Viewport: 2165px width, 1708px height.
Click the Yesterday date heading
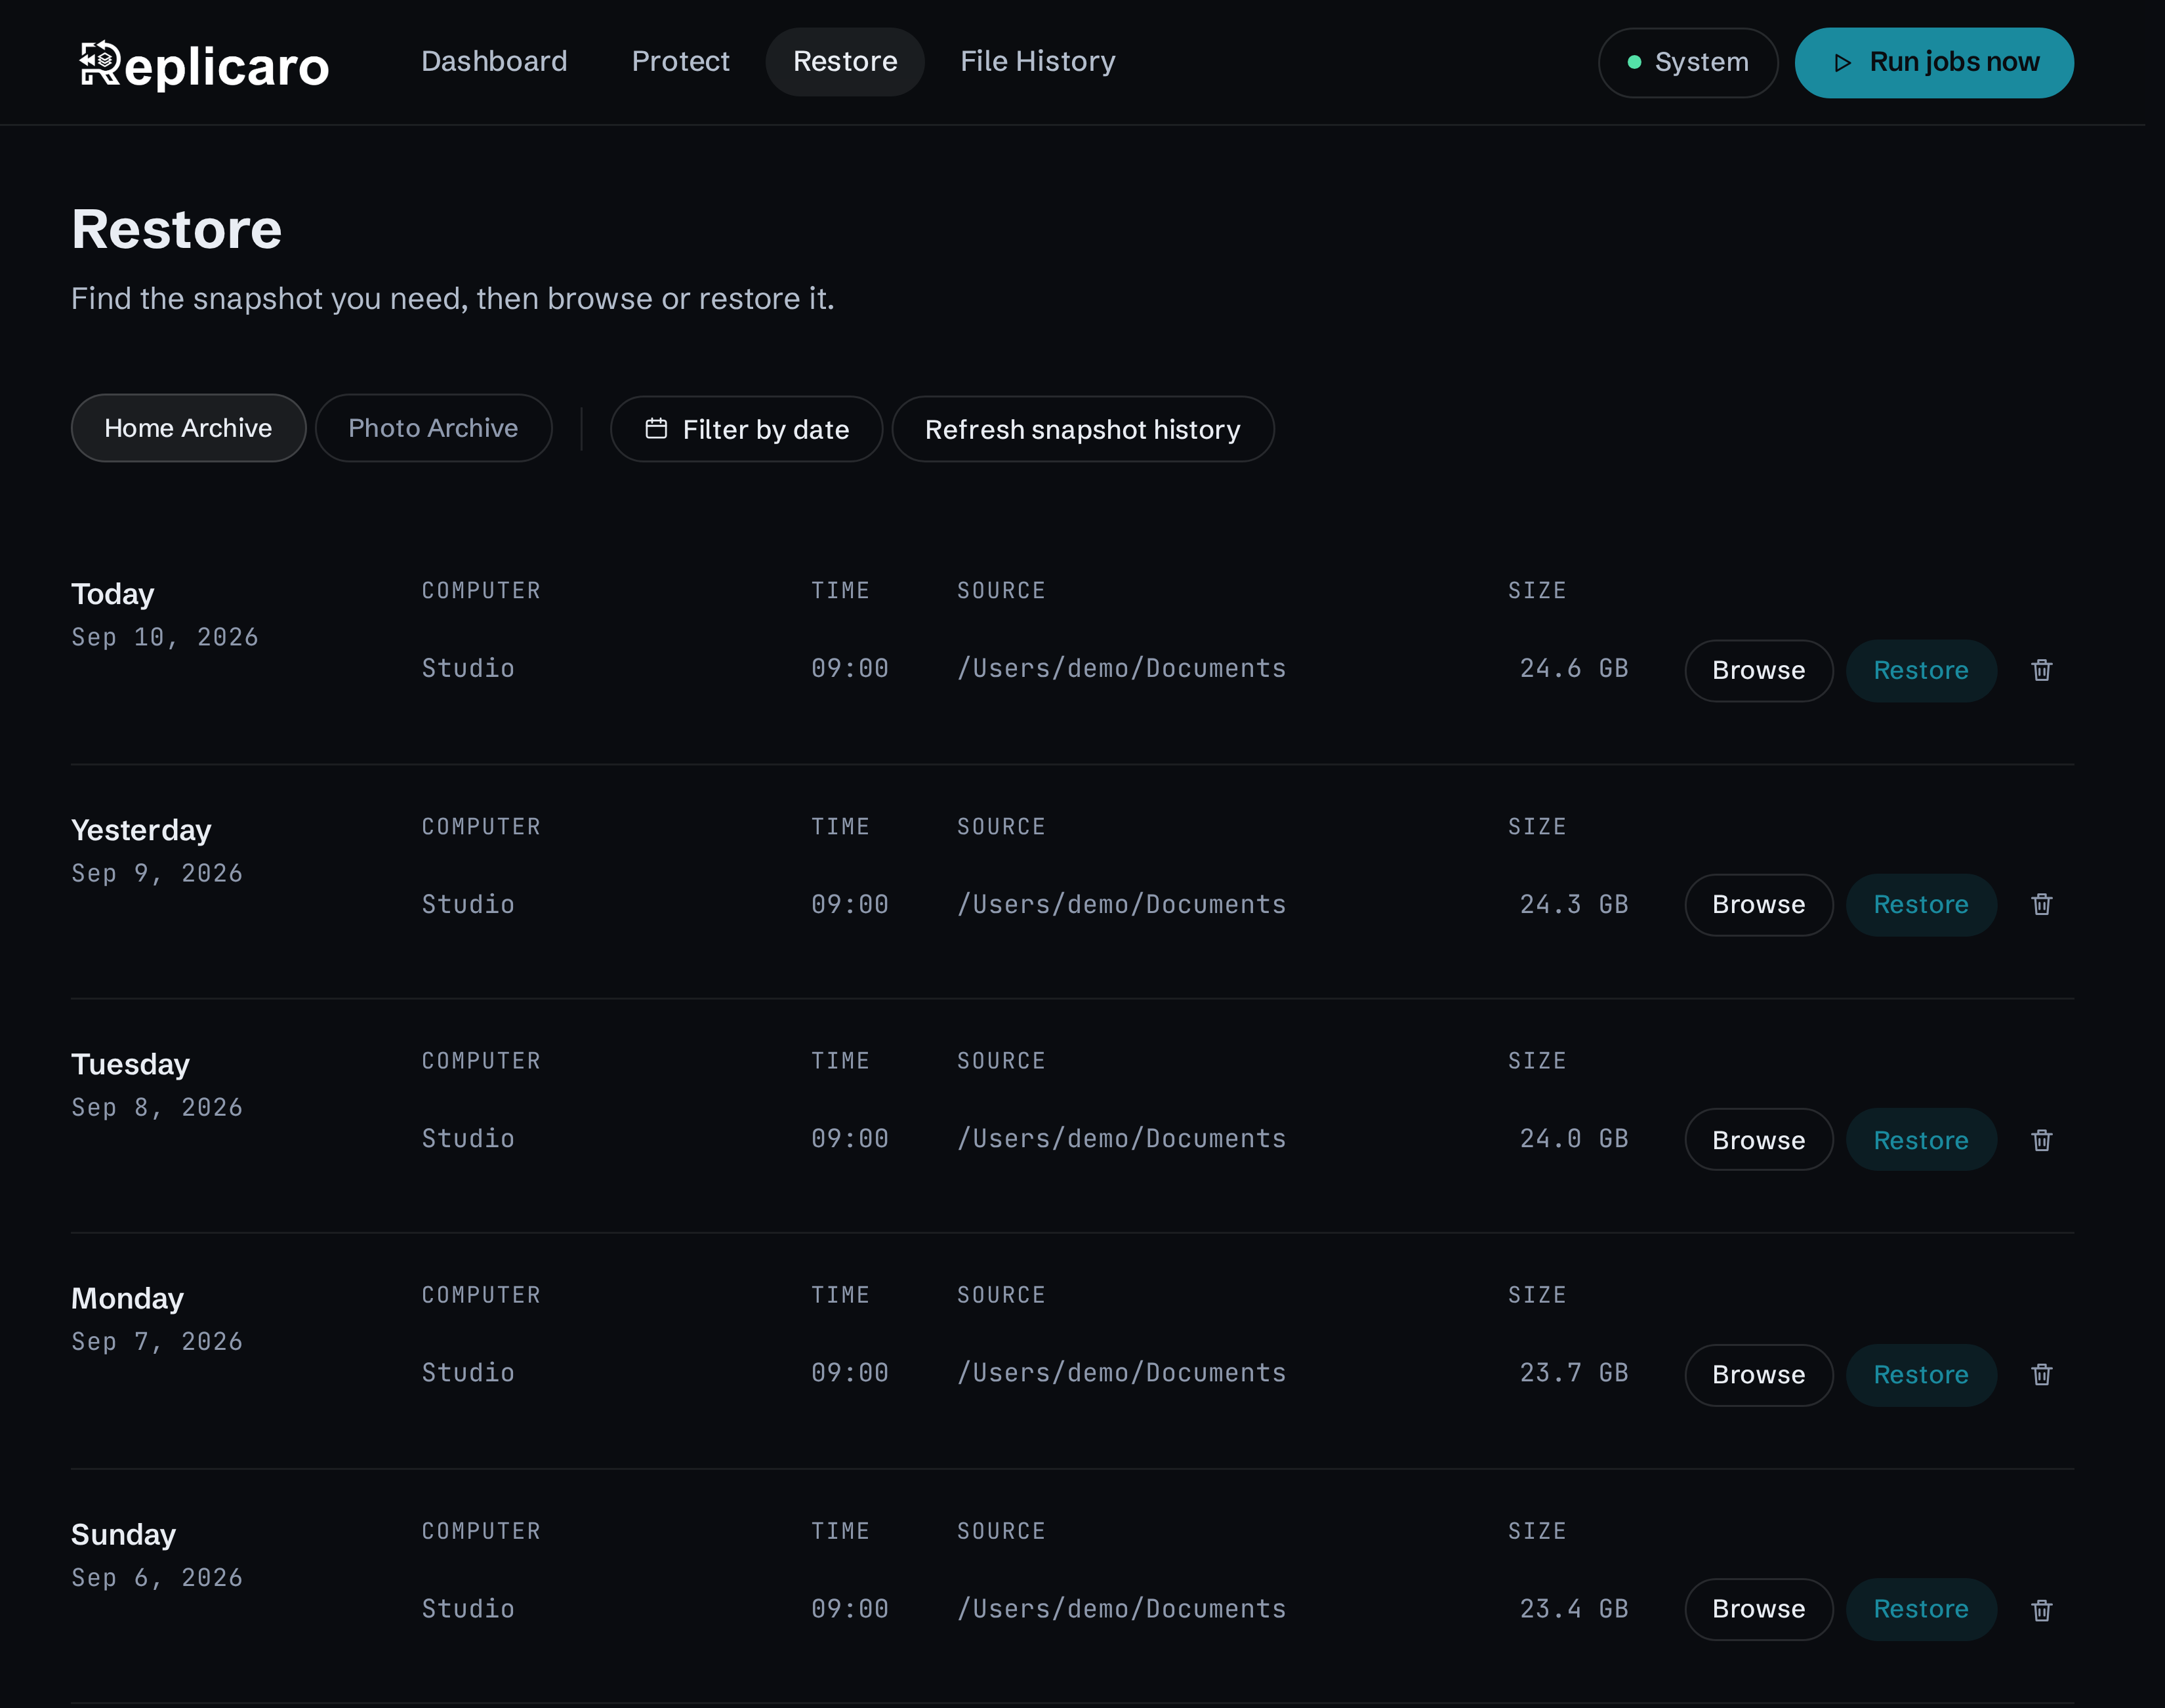(x=141, y=831)
